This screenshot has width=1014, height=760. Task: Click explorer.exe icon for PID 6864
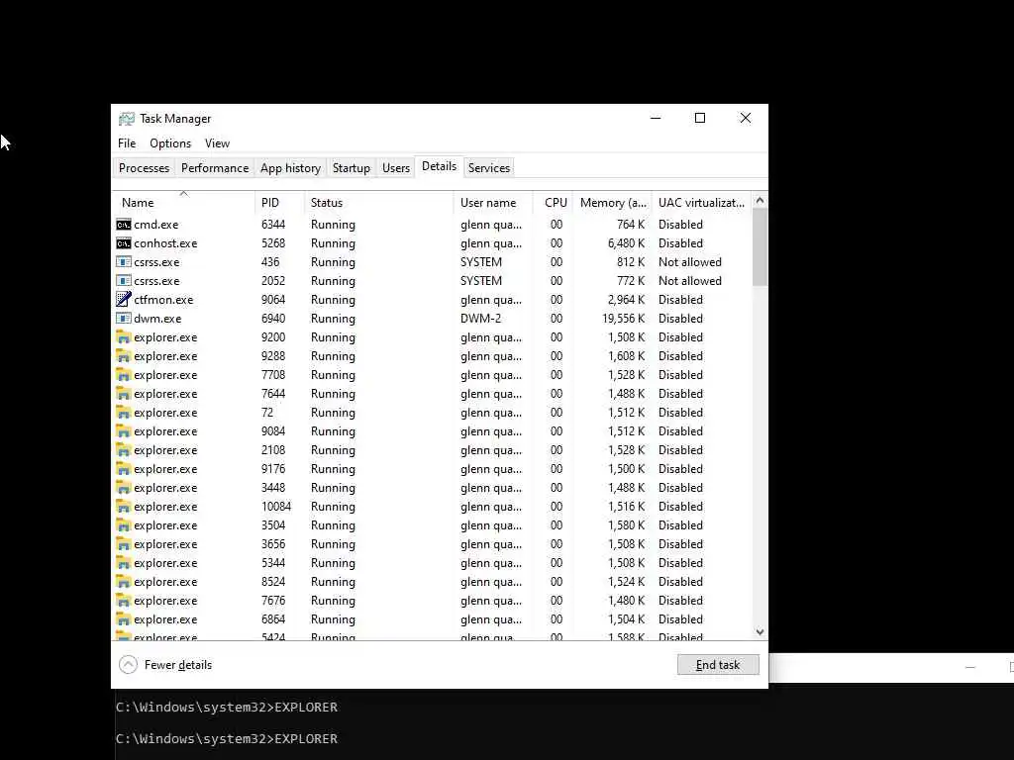click(123, 618)
